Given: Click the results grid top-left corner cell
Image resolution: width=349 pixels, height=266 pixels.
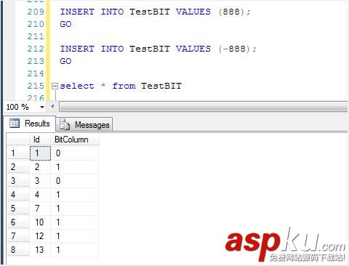Looking at the screenshot, I should (18, 140).
